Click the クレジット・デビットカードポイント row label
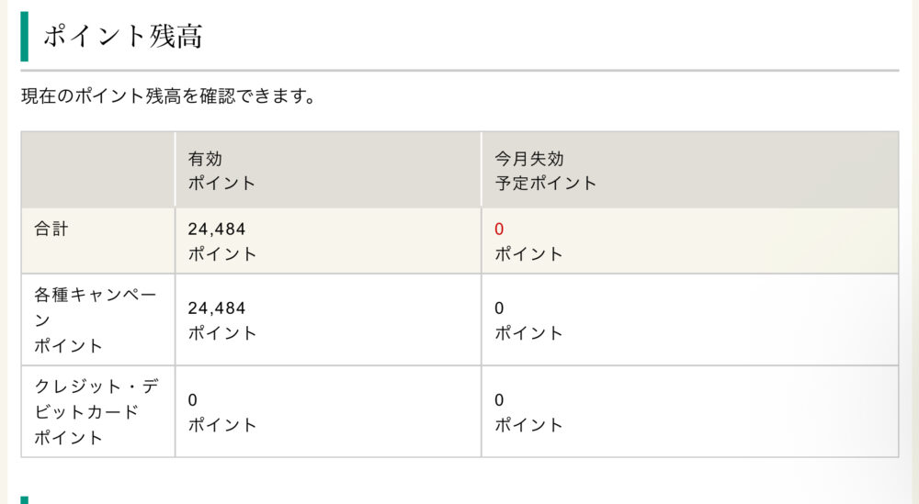The image size is (919, 504). tap(96, 411)
